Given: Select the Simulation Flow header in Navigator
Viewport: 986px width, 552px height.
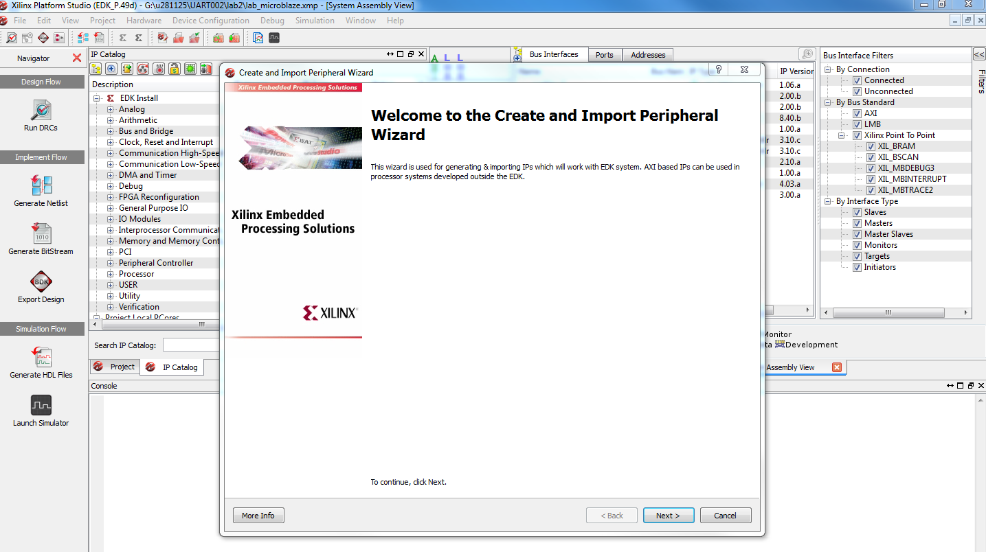Looking at the screenshot, I should [41, 329].
